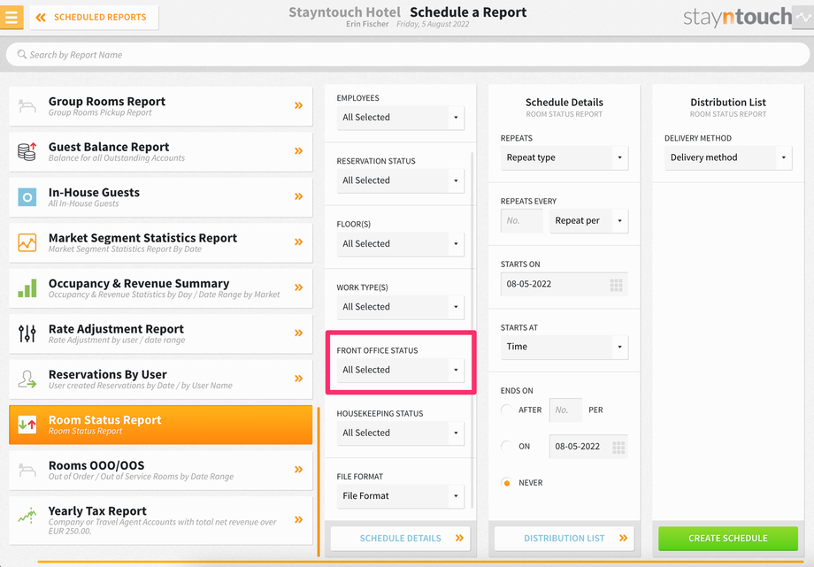This screenshot has width=814, height=567.
Task: Select Rate Adjustment Report
Action: (161, 333)
